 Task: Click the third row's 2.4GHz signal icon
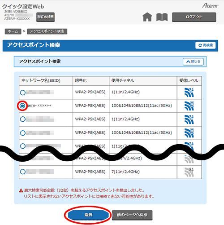pos(189,119)
